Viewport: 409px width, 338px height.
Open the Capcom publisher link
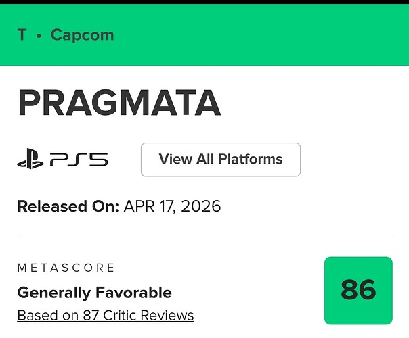82,34
